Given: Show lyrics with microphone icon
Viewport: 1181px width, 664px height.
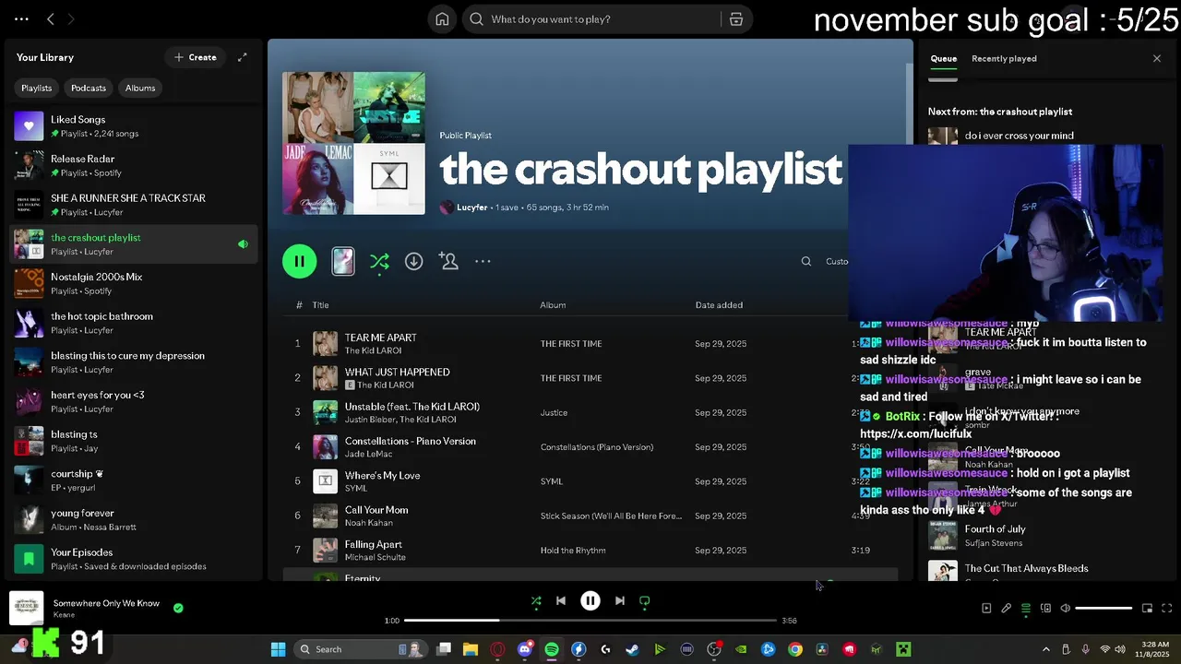Looking at the screenshot, I should (x=1007, y=609).
